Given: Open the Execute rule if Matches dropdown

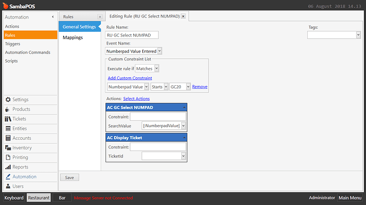Looking at the screenshot, I should pyautogui.click(x=156, y=68).
